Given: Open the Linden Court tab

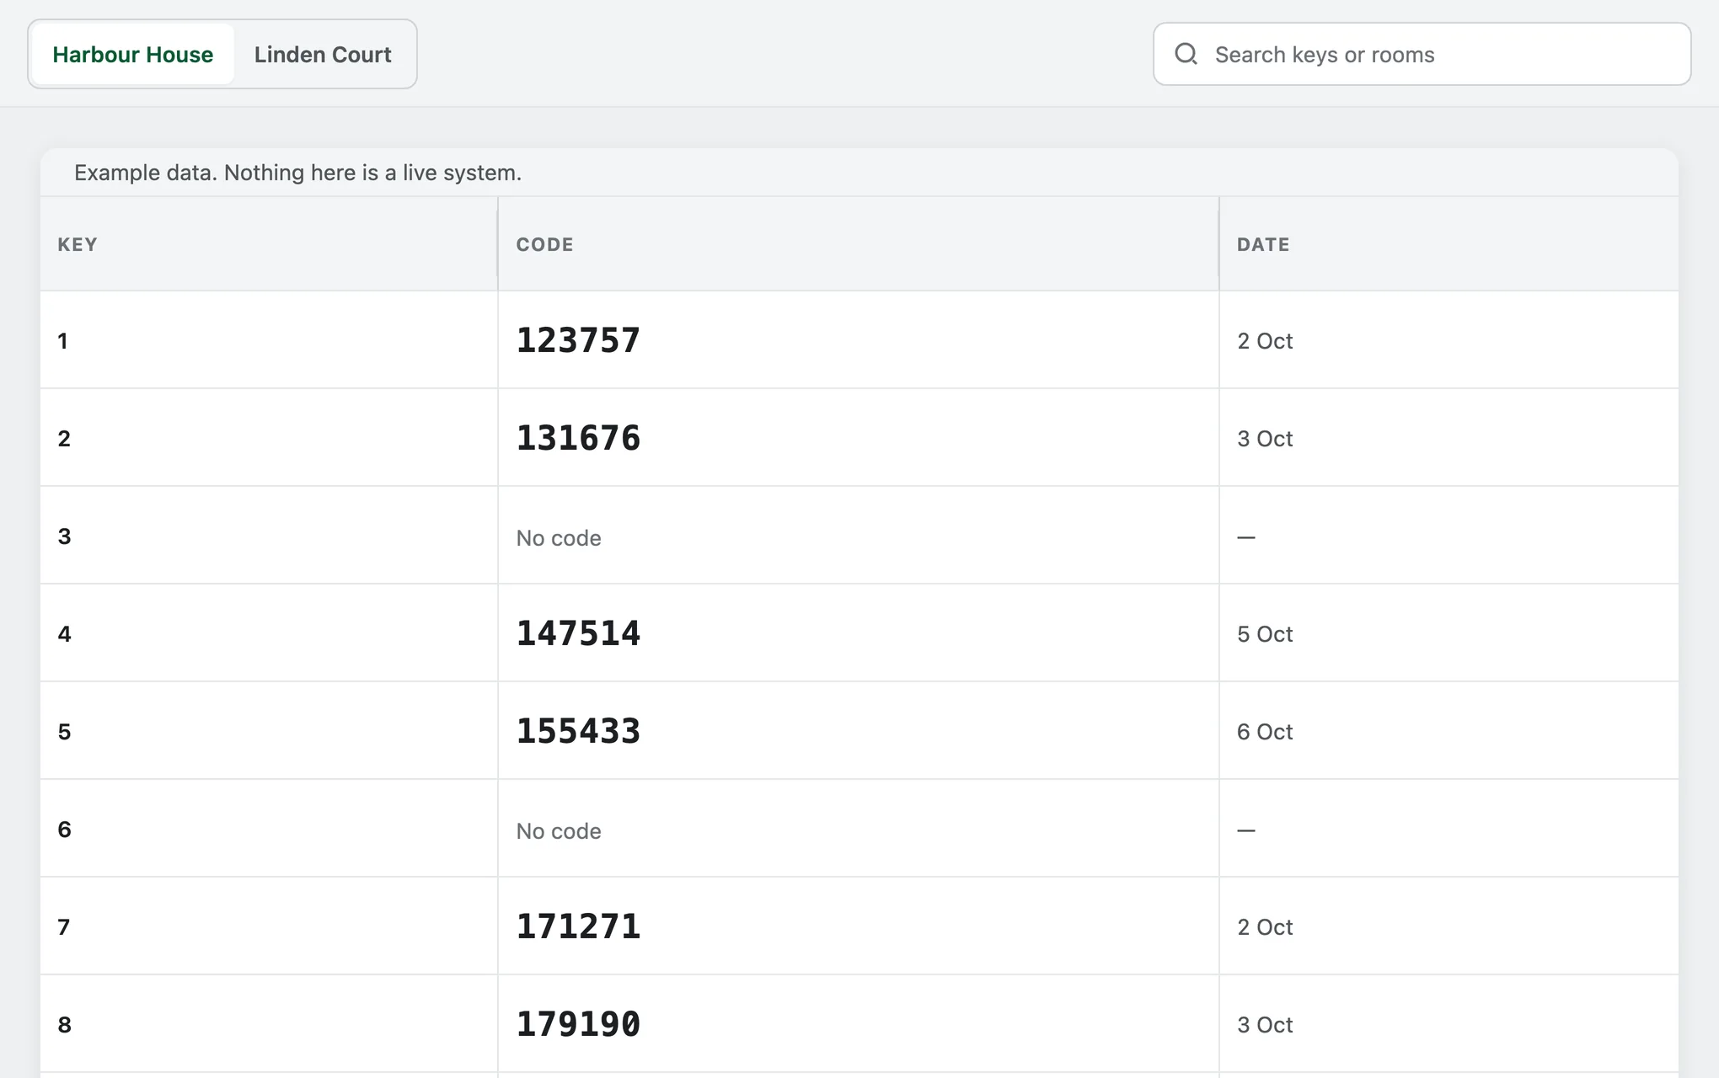Looking at the screenshot, I should pos(323,55).
